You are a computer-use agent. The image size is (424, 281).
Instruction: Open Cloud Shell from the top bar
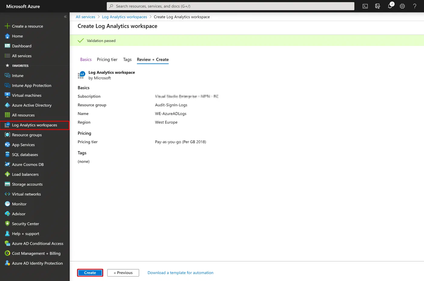[x=365, y=6]
